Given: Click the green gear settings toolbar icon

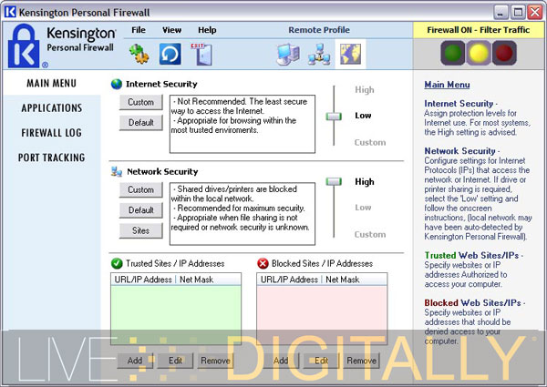Looking at the screenshot, I should [x=139, y=54].
